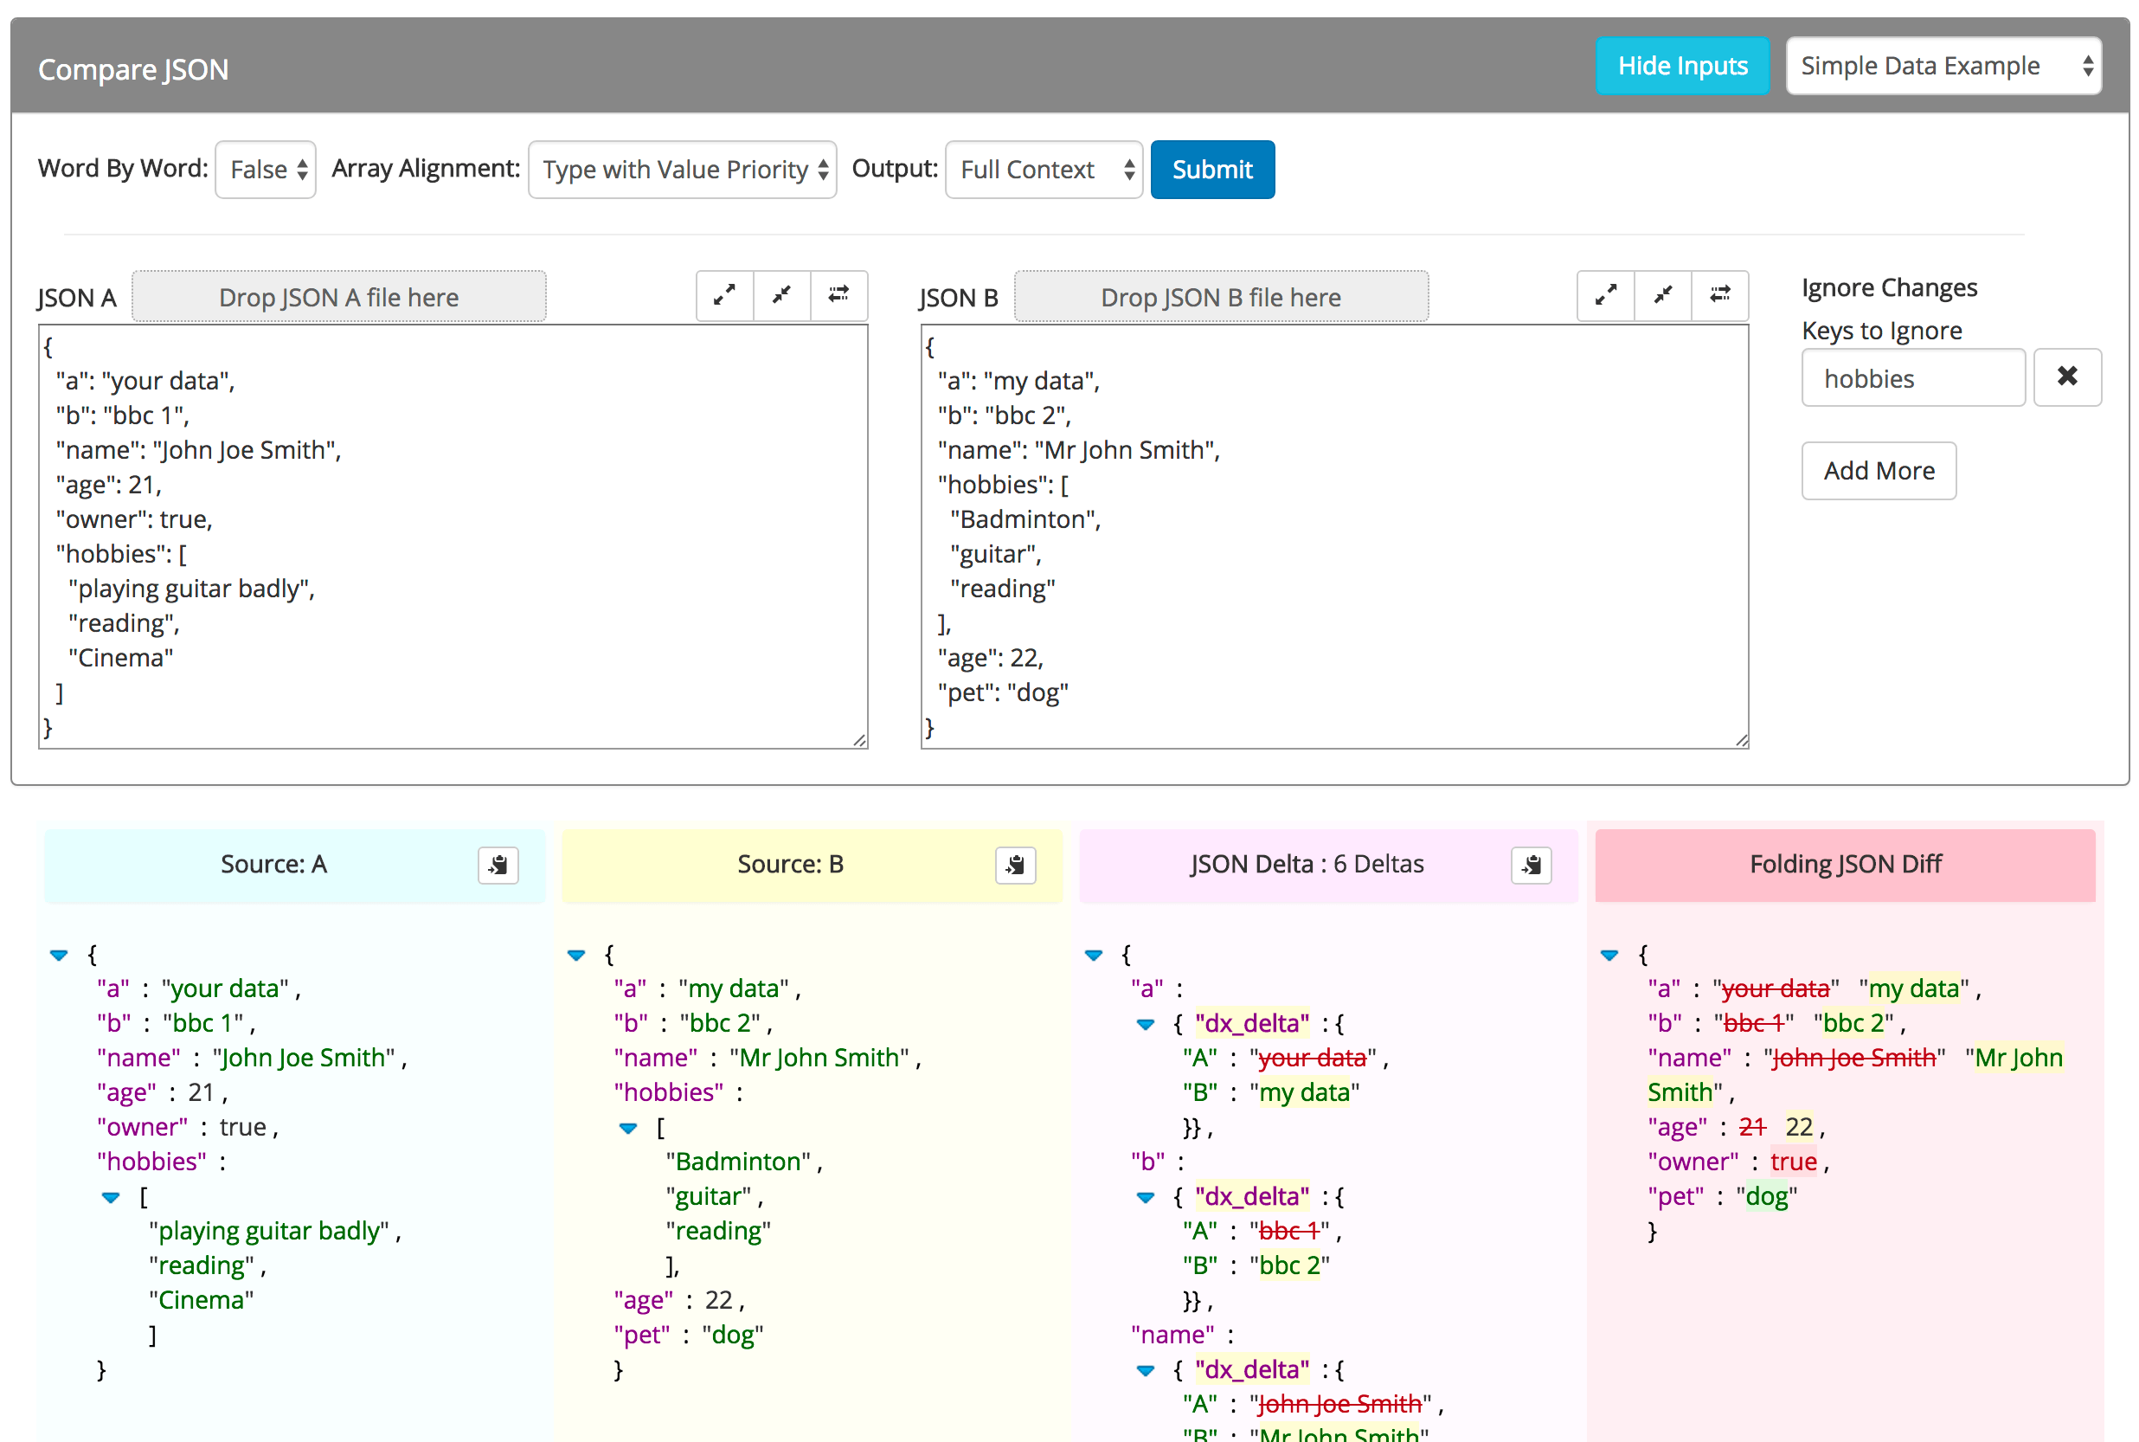This screenshot has height=1442, width=2139.
Task: Click expand icon above JSON A editor
Action: (724, 295)
